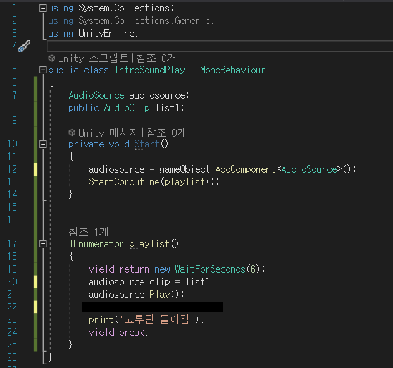Click the MonoBehaviour base class name
393x368 pixels.
pos(232,70)
